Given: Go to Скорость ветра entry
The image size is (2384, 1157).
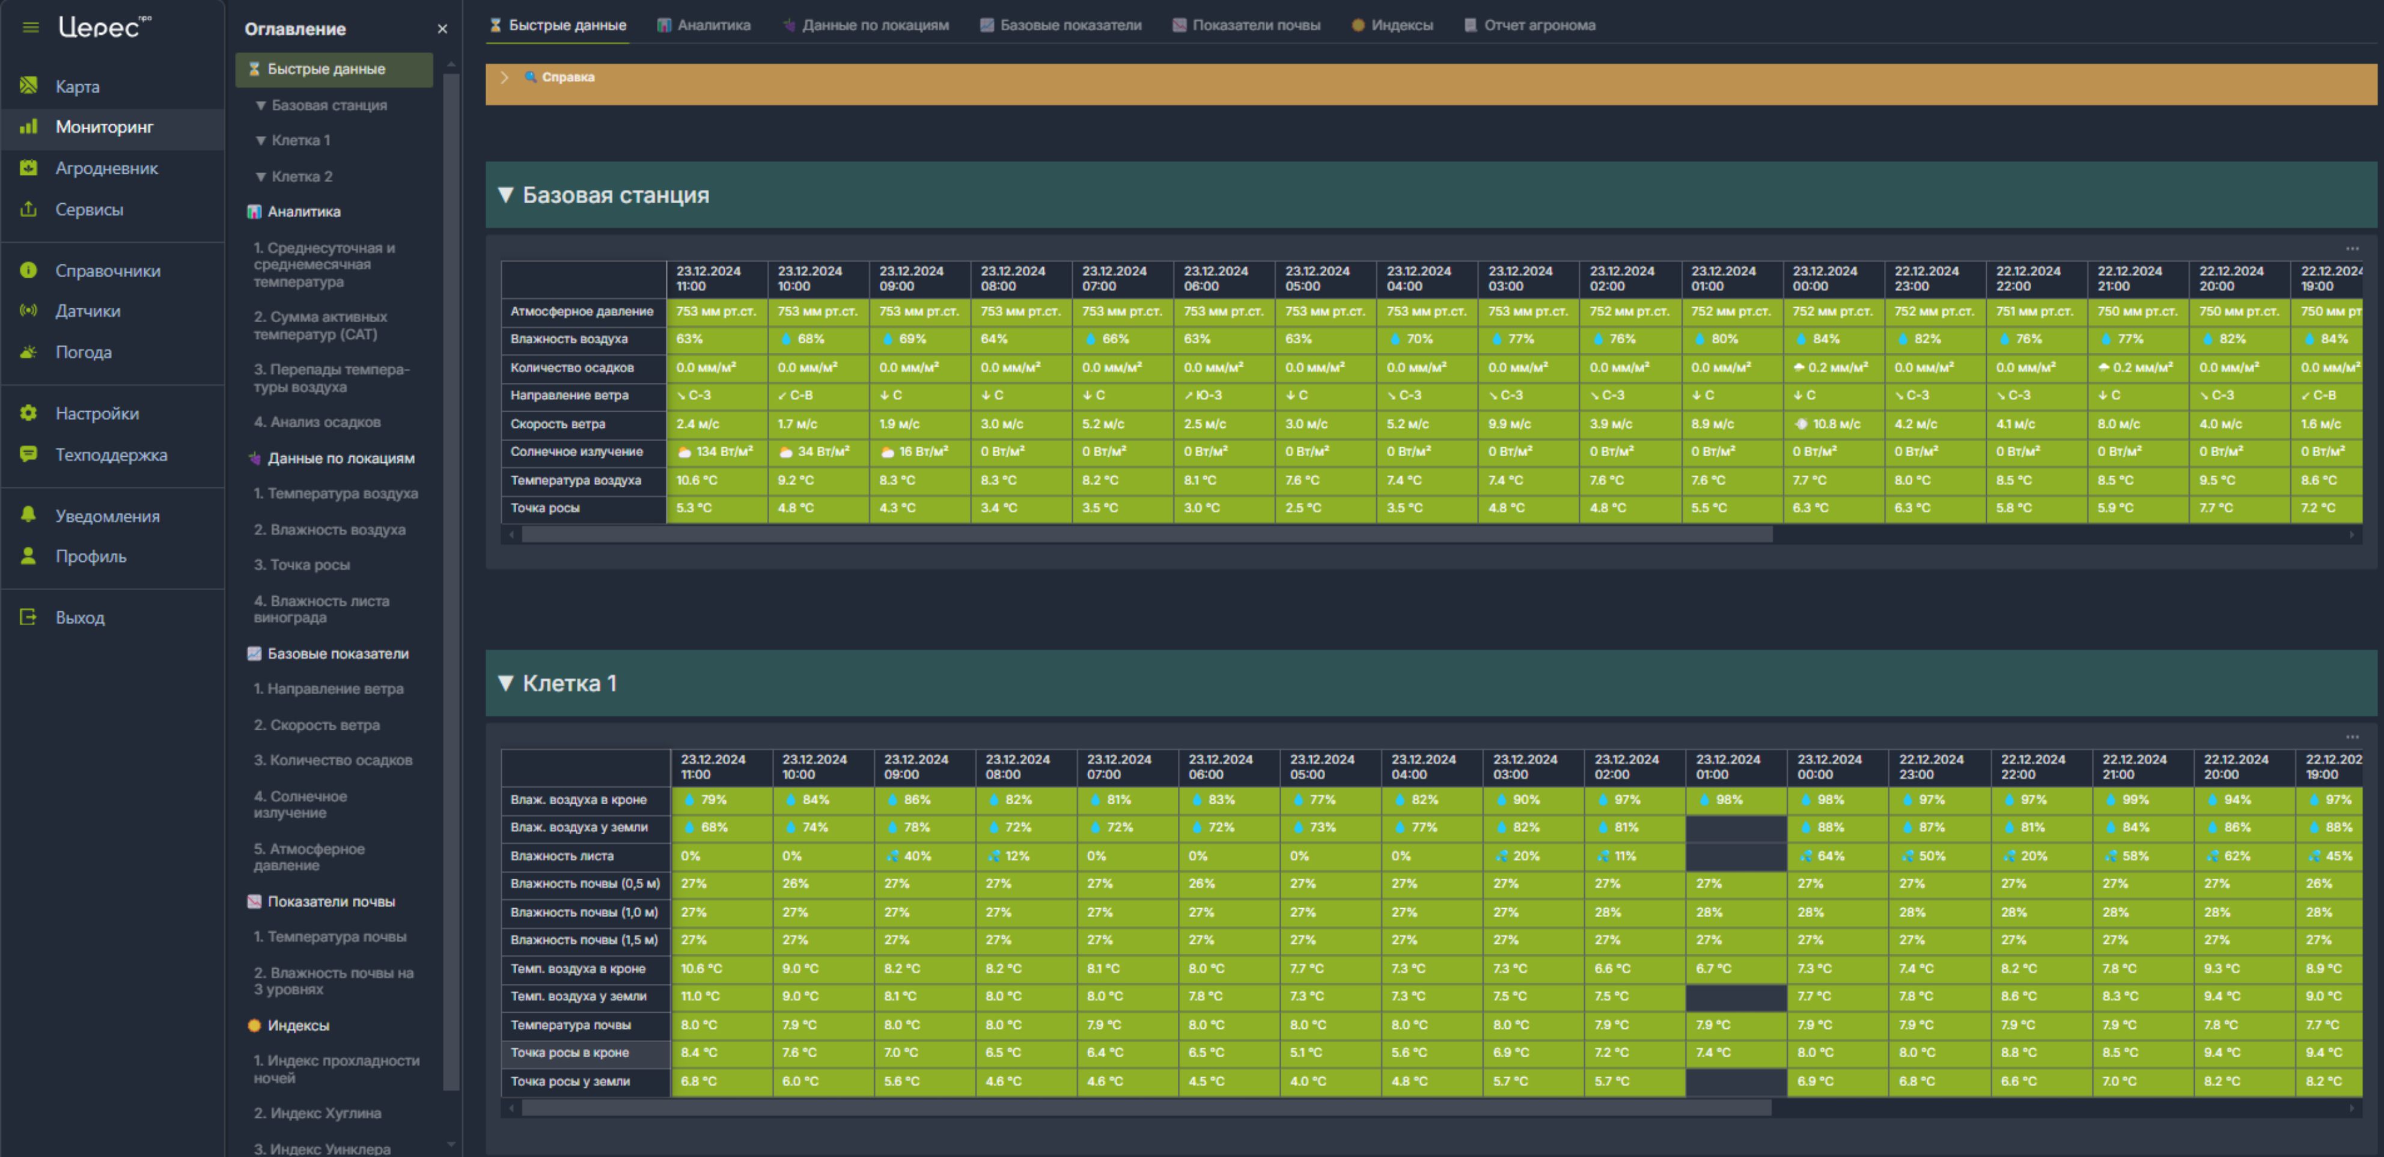Looking at the screenshot, I should click(317, 725).
